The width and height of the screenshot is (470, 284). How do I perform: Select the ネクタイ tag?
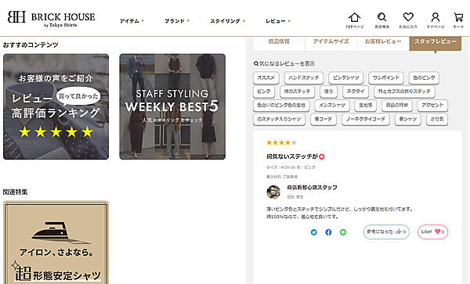356,92
